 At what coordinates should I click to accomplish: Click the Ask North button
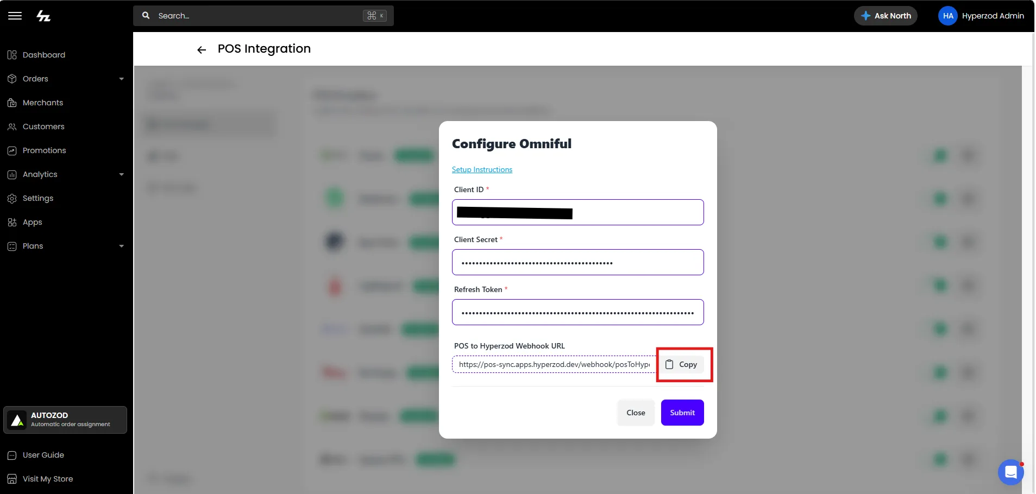[x=886, y=16]
